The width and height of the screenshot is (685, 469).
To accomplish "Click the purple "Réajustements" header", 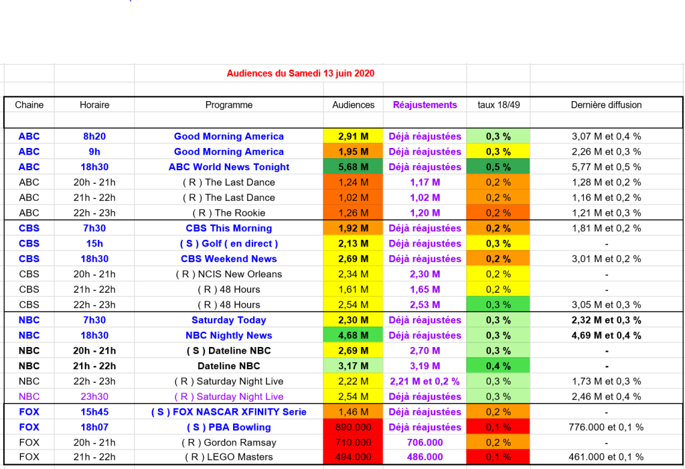I will point(425,105).
